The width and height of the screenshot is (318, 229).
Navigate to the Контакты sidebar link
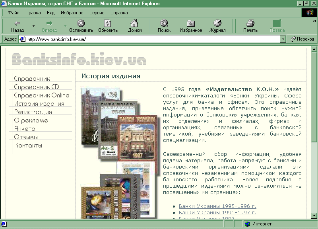click(x=28, y=146)
